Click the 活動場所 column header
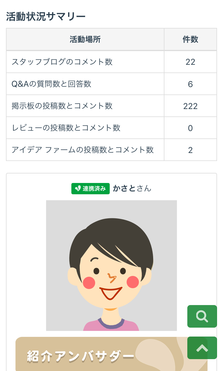223x371 pixels. point(85,40)
